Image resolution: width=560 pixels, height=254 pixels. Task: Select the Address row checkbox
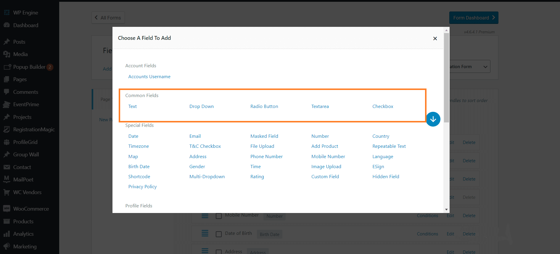tap(219, 252)
